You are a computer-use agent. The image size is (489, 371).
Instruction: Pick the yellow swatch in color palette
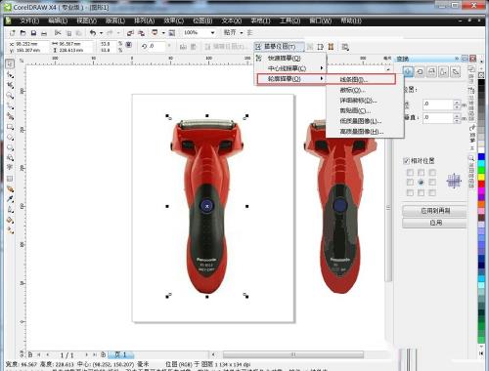(x=481, y=178)
